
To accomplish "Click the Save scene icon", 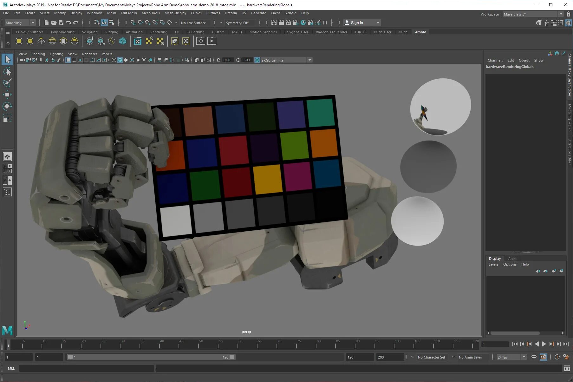I will pos(61,23).
